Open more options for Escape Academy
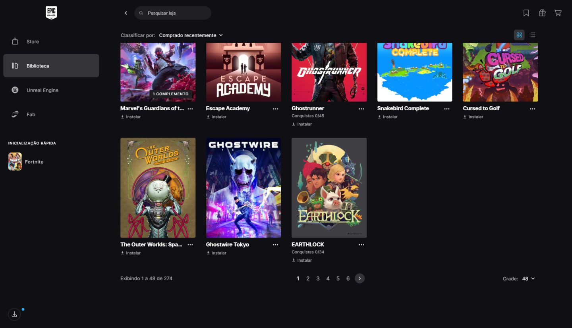This screenshot has width=572, height=328. [276, 109]
